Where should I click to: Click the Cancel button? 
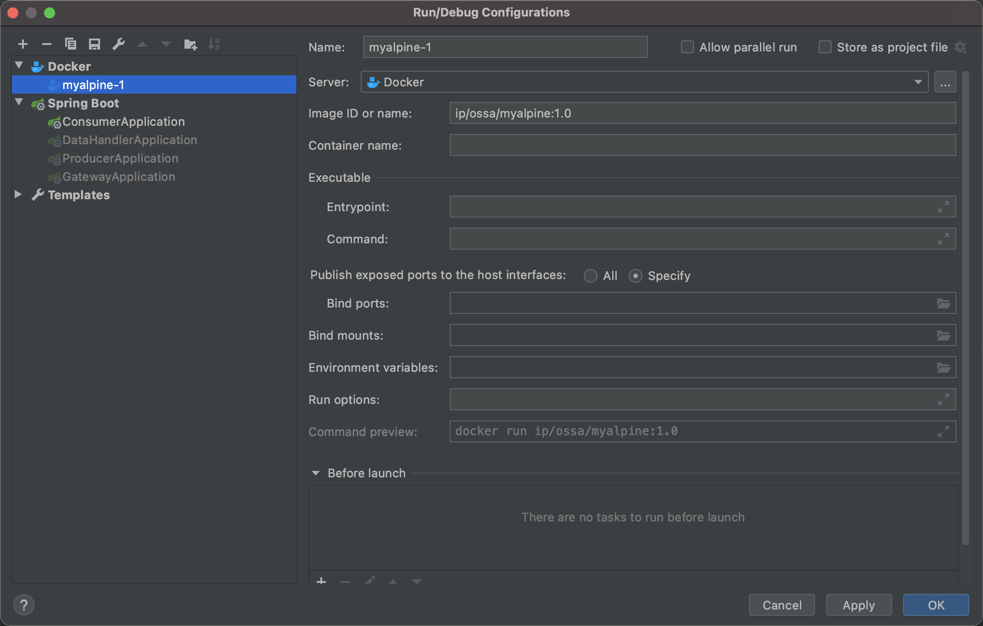coord(782,605)
